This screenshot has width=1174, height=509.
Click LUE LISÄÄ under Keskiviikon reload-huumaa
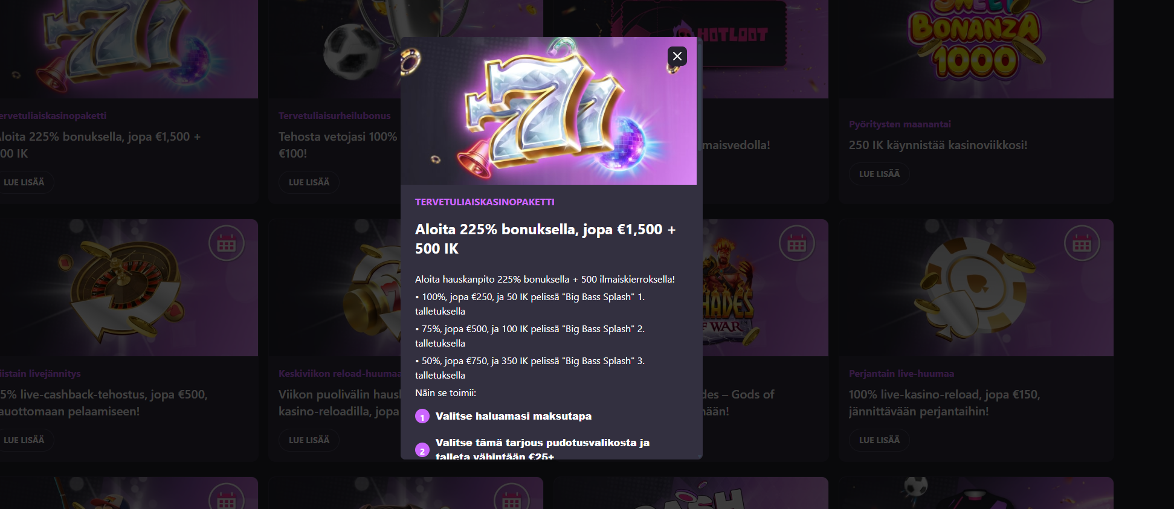click(309, 440)
